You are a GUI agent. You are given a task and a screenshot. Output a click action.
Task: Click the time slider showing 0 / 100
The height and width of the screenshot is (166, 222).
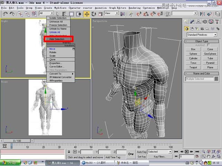(17, 141)
